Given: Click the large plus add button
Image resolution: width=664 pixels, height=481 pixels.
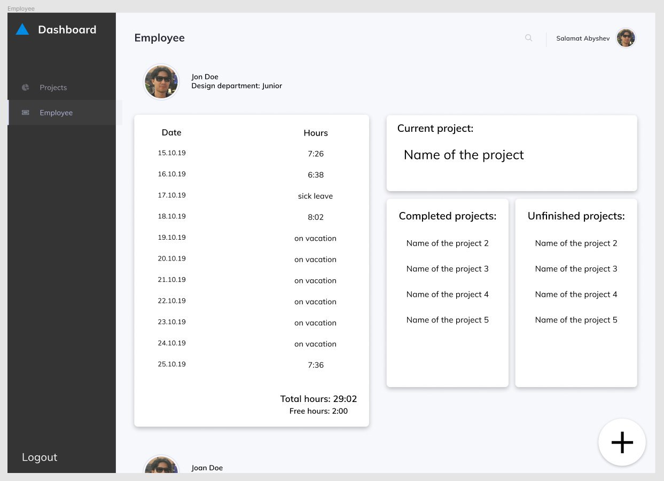Looking at the screenshot, I should click(x=622, y=443).
